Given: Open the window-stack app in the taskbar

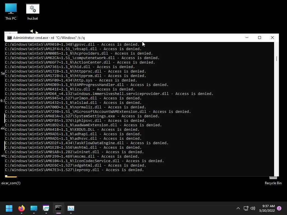Looking at the screenshot, I should (46, 208).
